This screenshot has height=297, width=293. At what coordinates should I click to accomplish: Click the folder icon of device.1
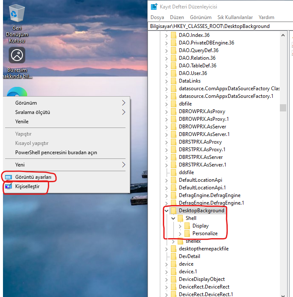tap(173, 272)
